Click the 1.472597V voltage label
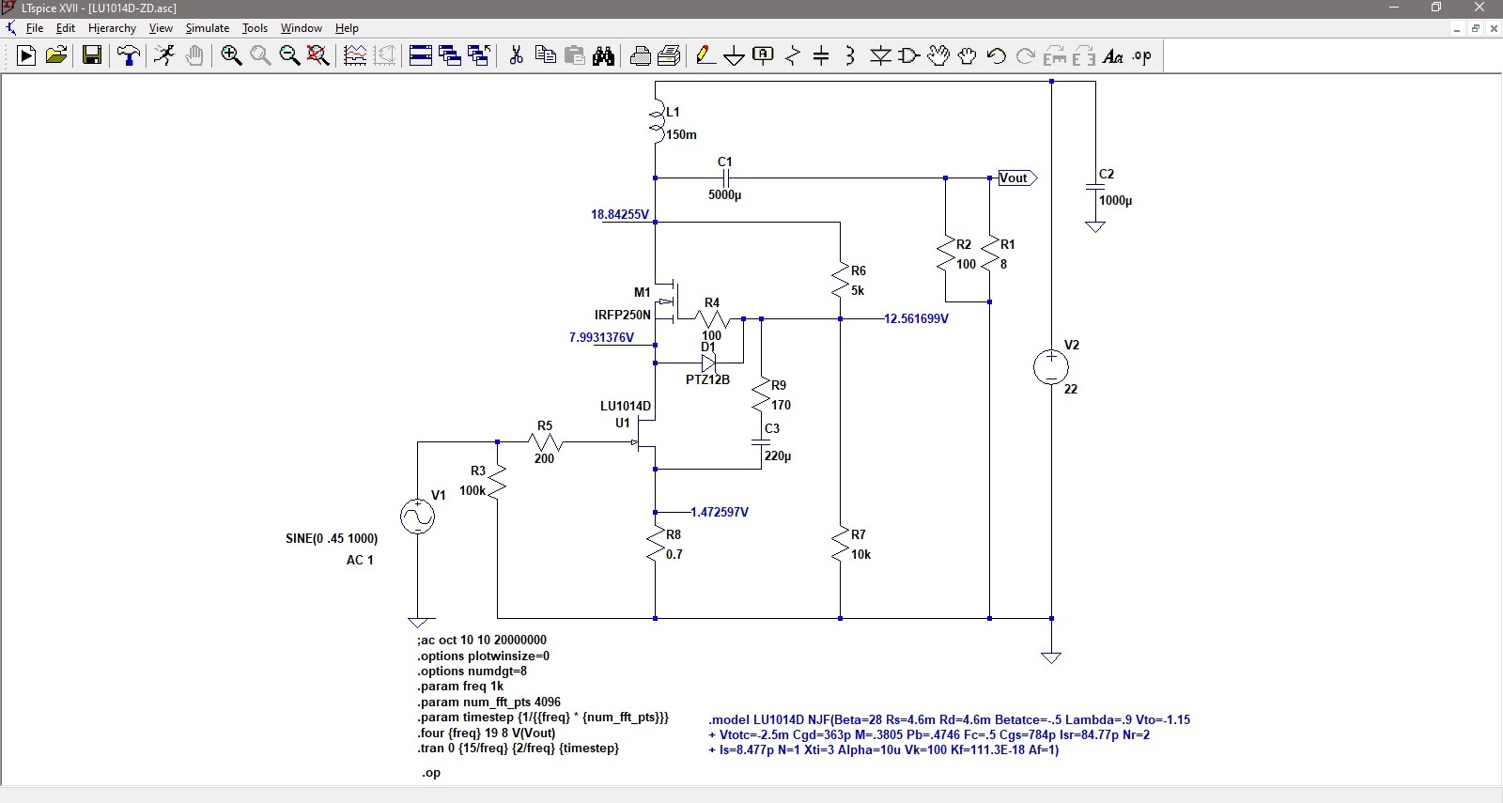 pos(720,512)
